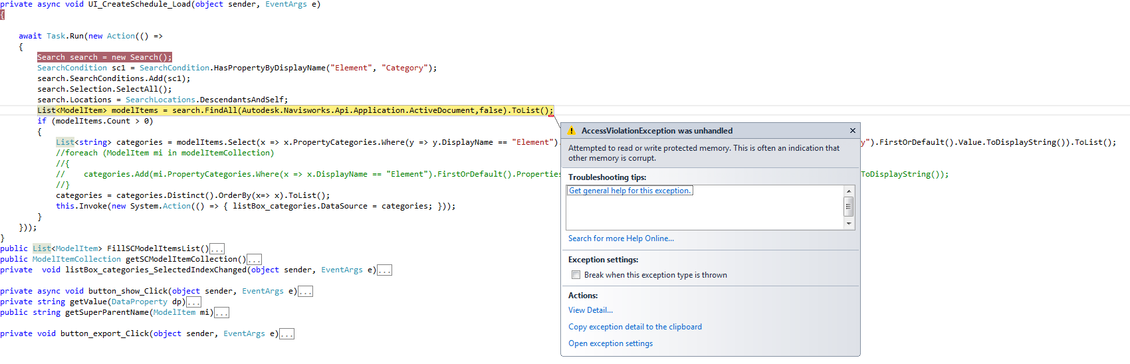The width and height of the screenshot is (1130, 364).
Task: Click the troubleshooting tips scrollbar thumb
Action: coord(848,207)
